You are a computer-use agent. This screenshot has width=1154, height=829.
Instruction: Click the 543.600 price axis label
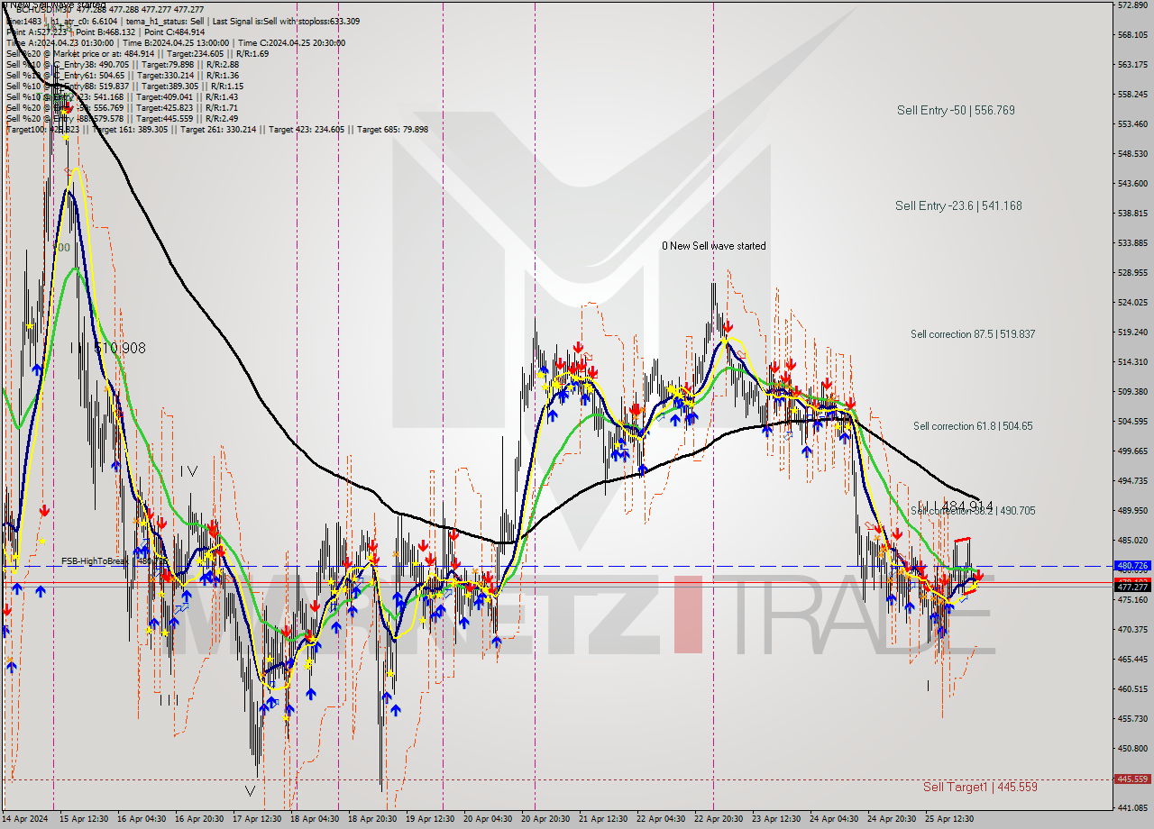click(x=1133, y=183)
